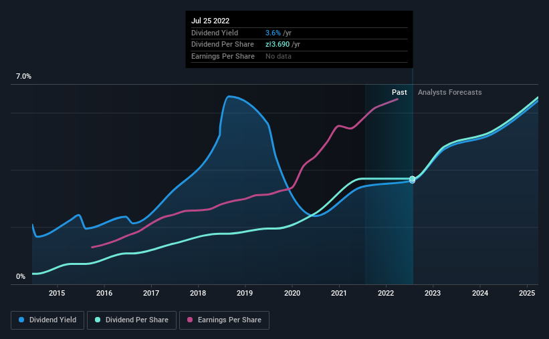This screenshot has height=339, width=549.
Task: Select the 2022 x-axis label
Action: click(x=386, y=293)
